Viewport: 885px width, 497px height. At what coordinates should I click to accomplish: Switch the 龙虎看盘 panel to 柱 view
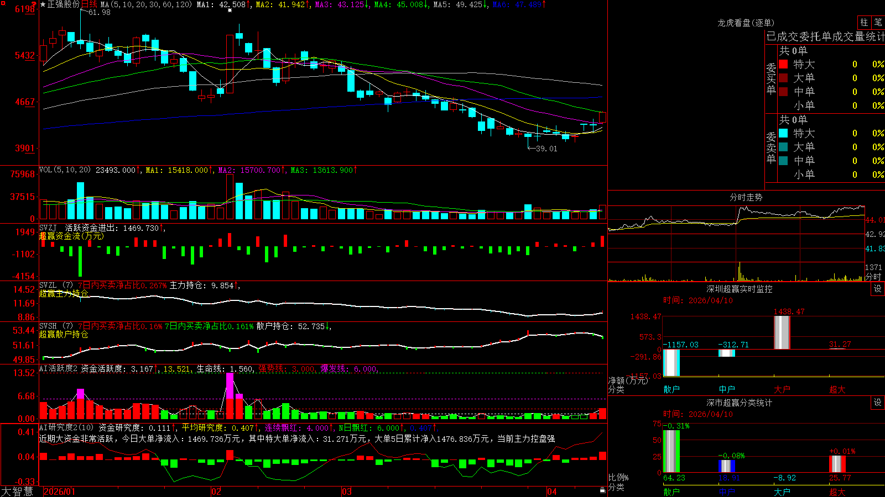(864, 22)
